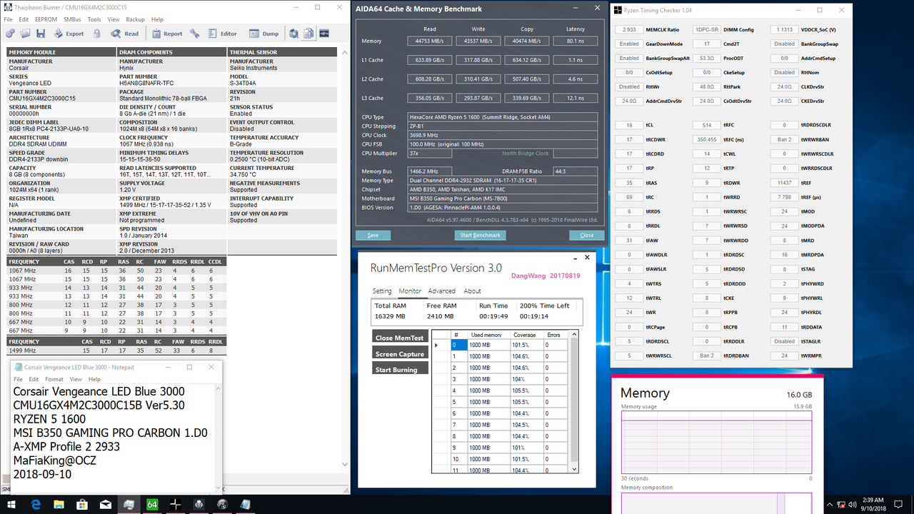
Task: Click the waveform monitor icon in Thaiphoon toolbar
Action: click(323, 34)
